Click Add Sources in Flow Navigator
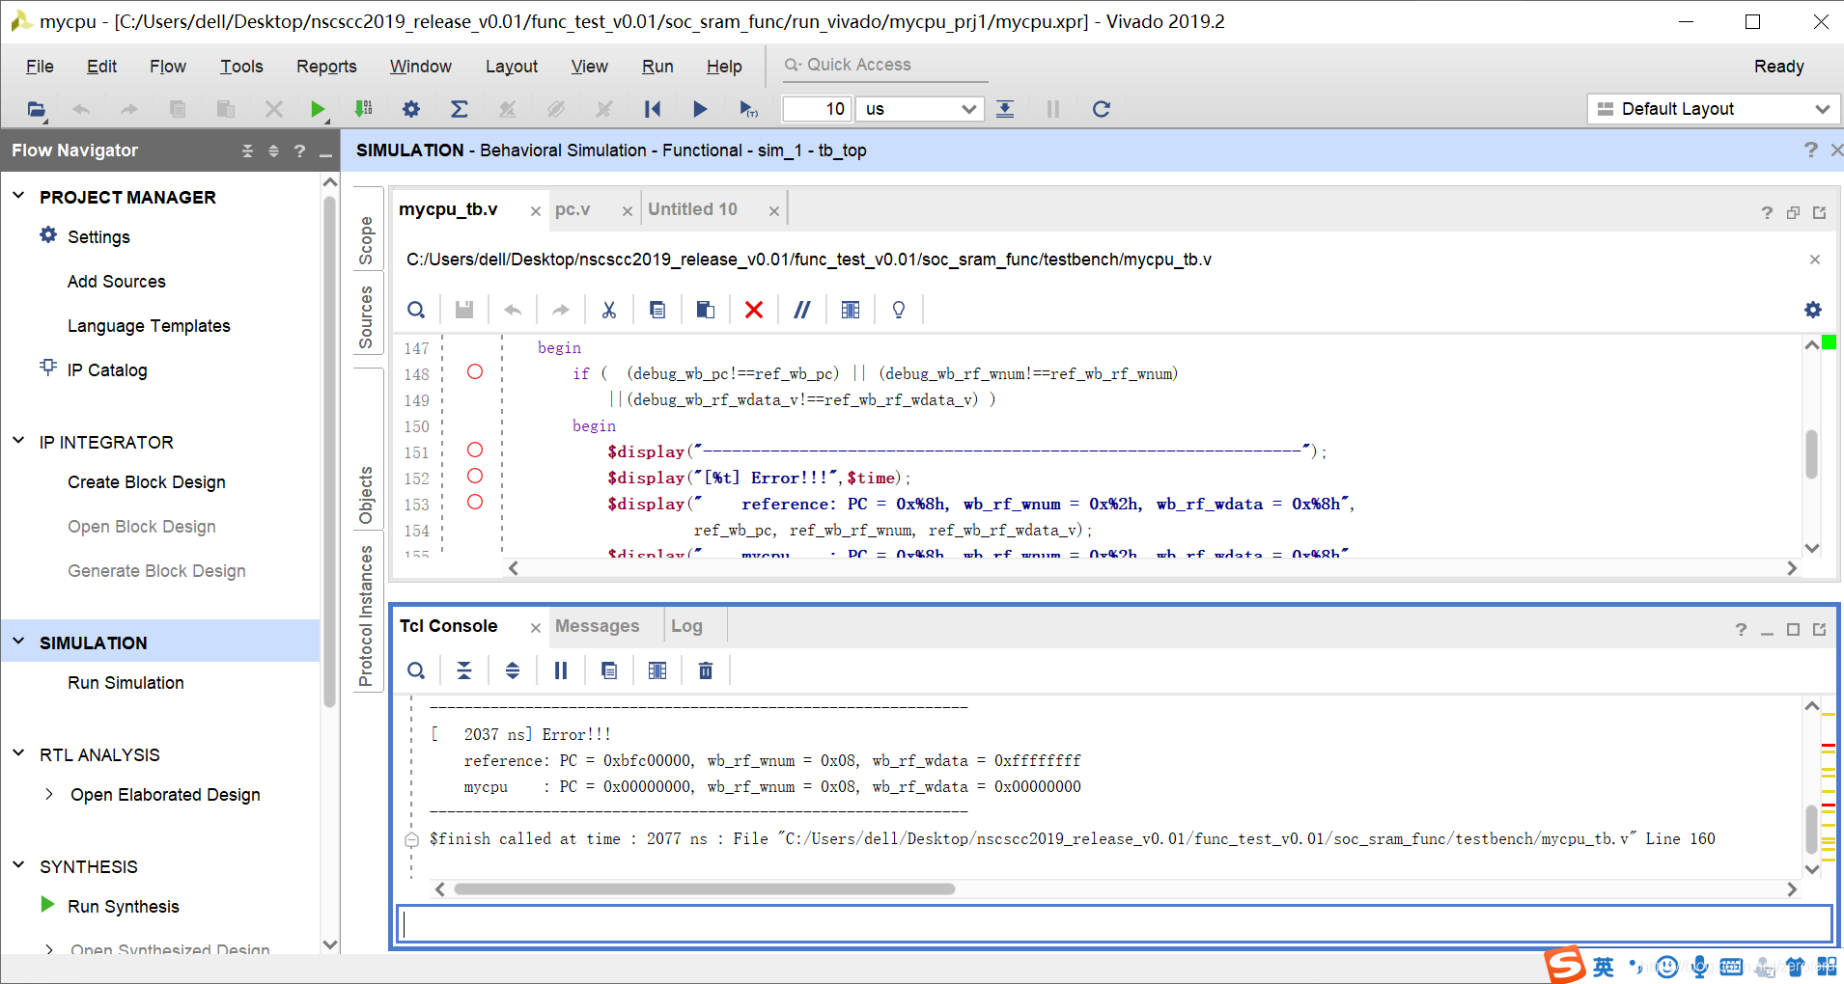 point(117,282)
